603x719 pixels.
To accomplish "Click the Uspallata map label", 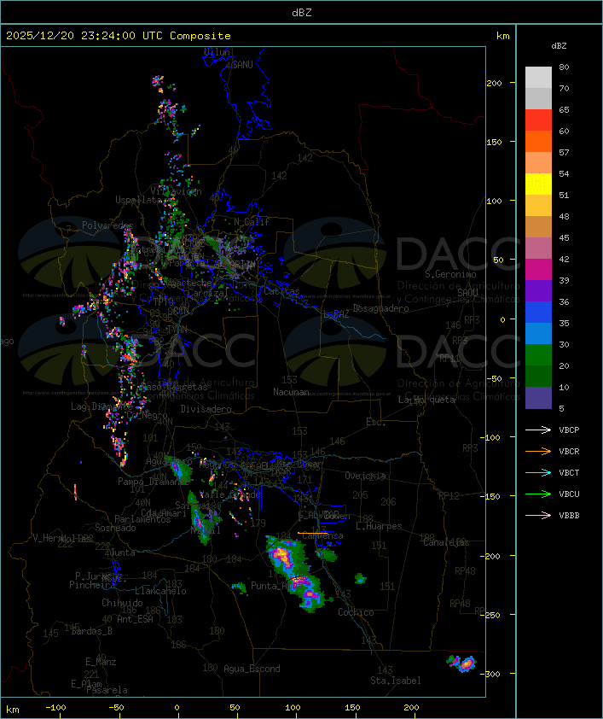I will 138,200.
